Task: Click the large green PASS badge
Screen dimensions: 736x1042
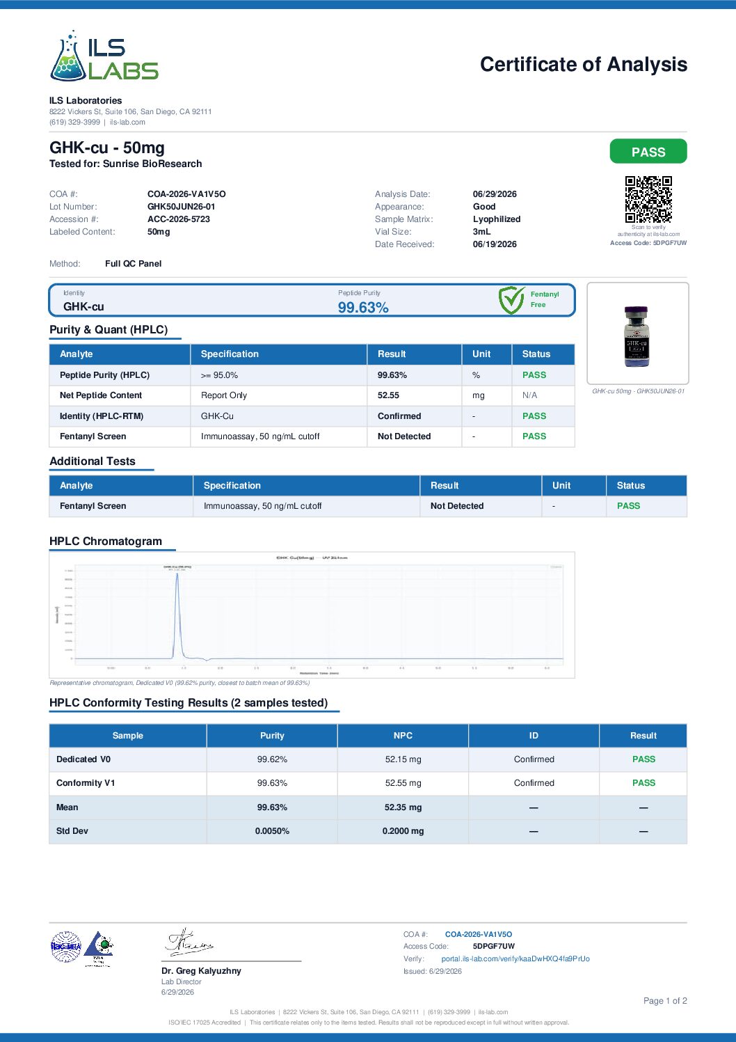Action: point(648,152)
